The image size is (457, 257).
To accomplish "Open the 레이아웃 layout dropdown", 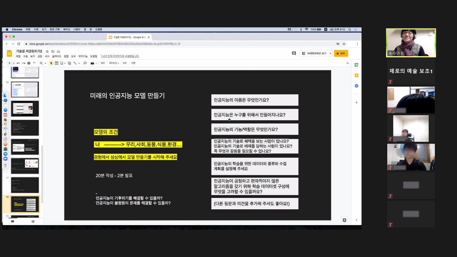I will 114,63.
